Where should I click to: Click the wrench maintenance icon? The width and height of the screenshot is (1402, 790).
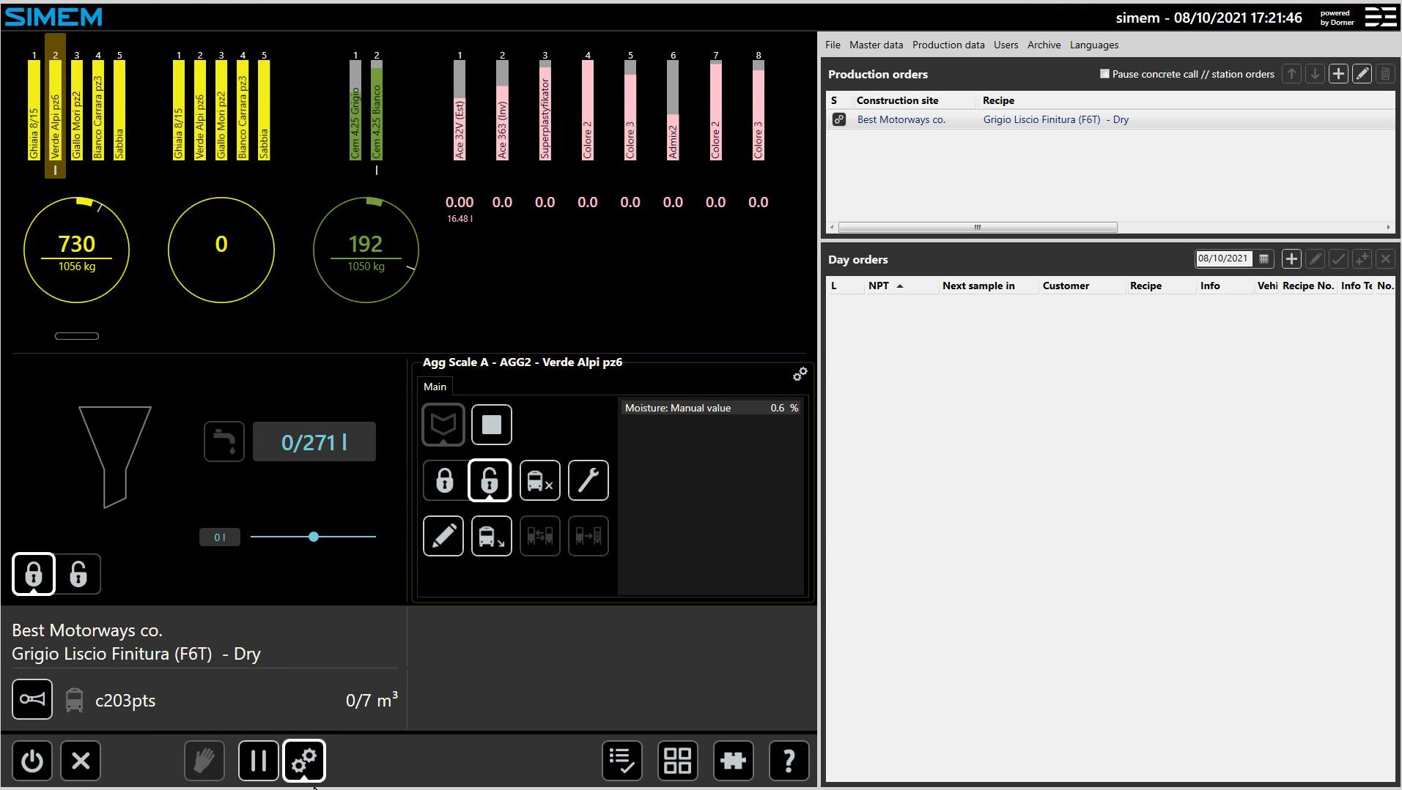(x=588, y=480)
